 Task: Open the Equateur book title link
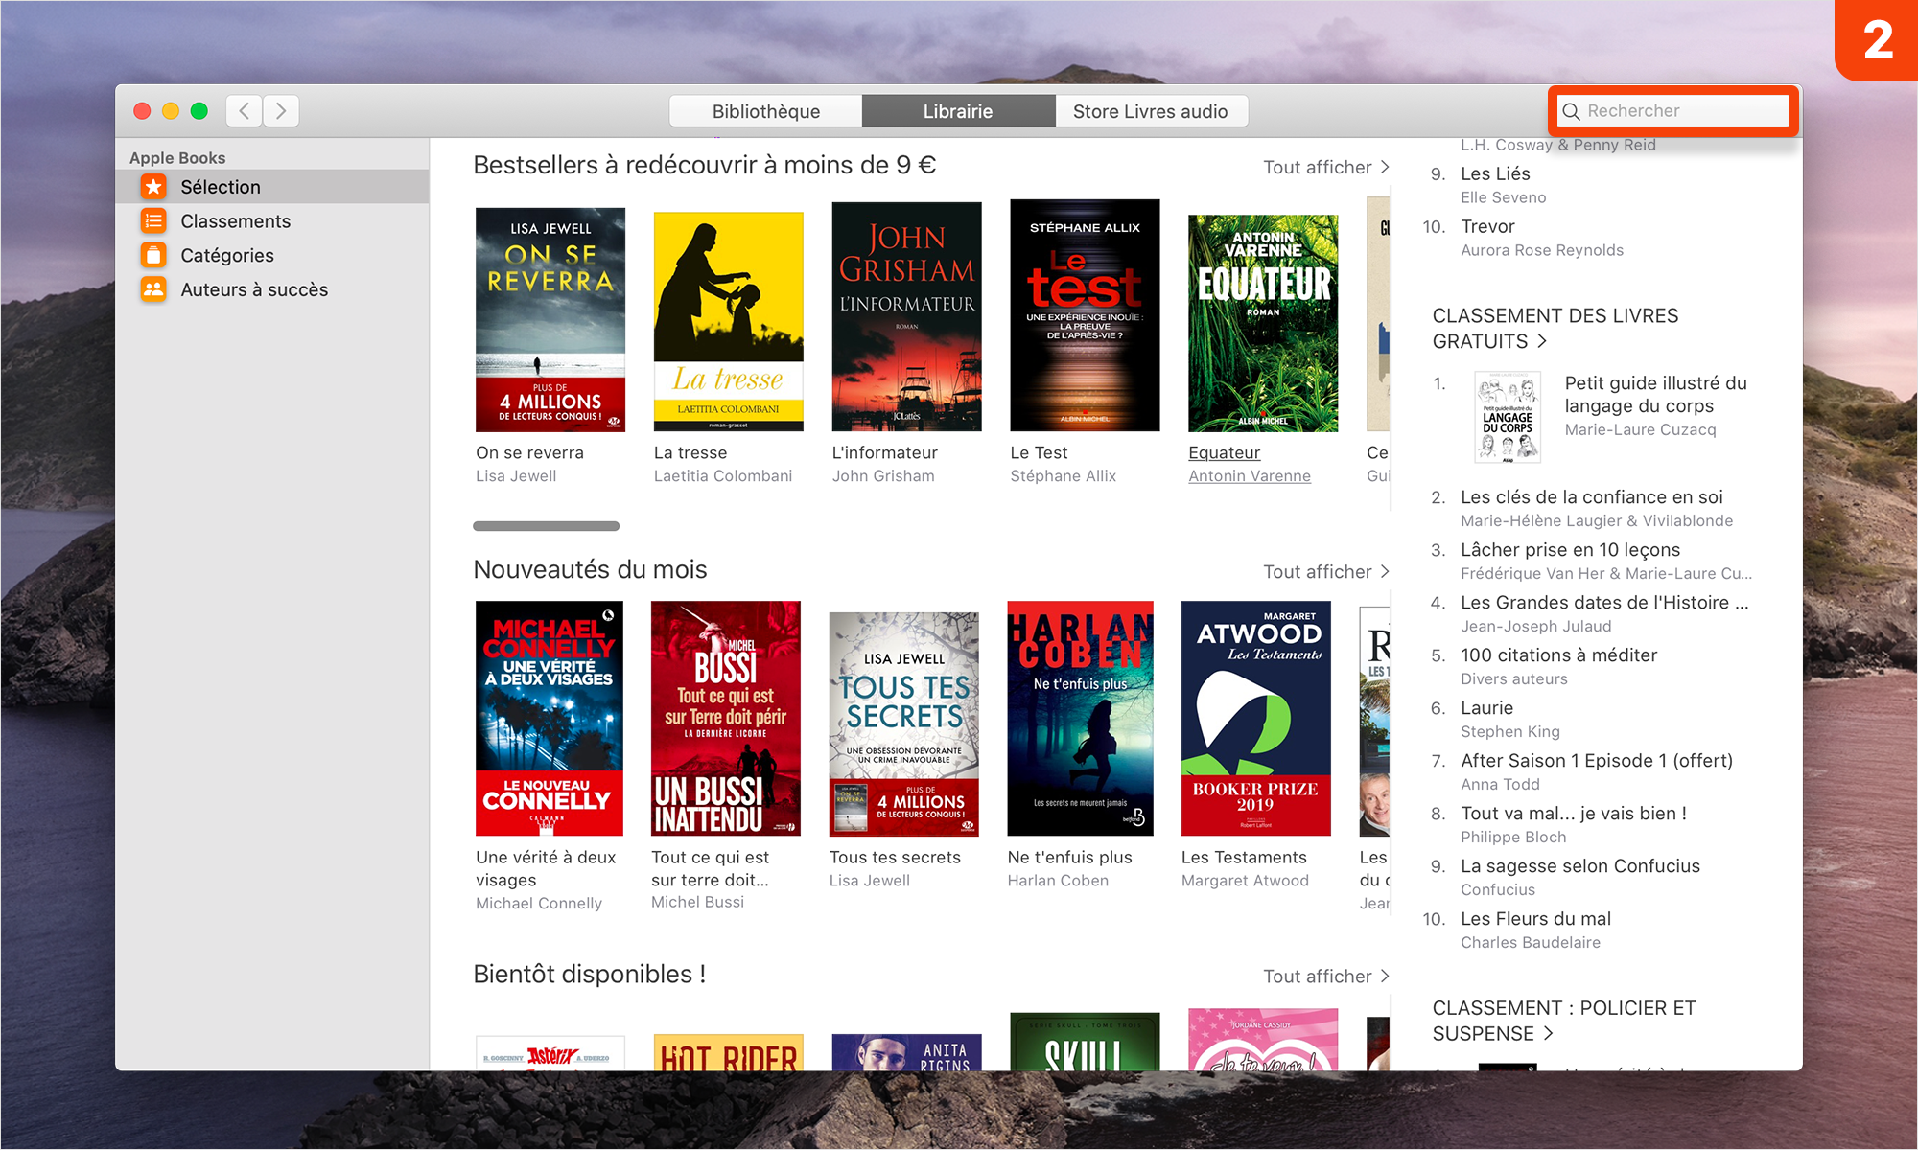pyautogui.click(x=1224, y=452)
